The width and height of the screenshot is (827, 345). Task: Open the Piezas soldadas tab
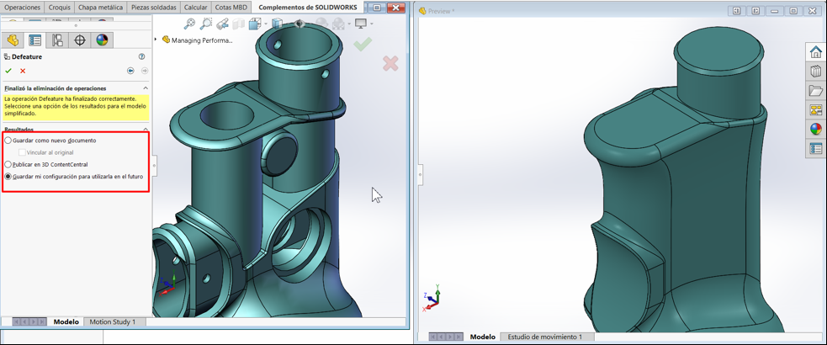[154, 8]
